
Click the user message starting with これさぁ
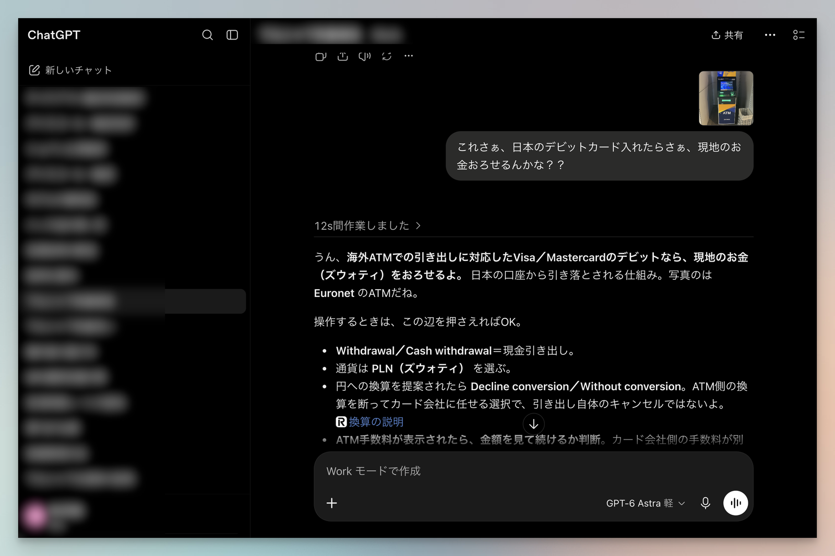tap(599, 156)
